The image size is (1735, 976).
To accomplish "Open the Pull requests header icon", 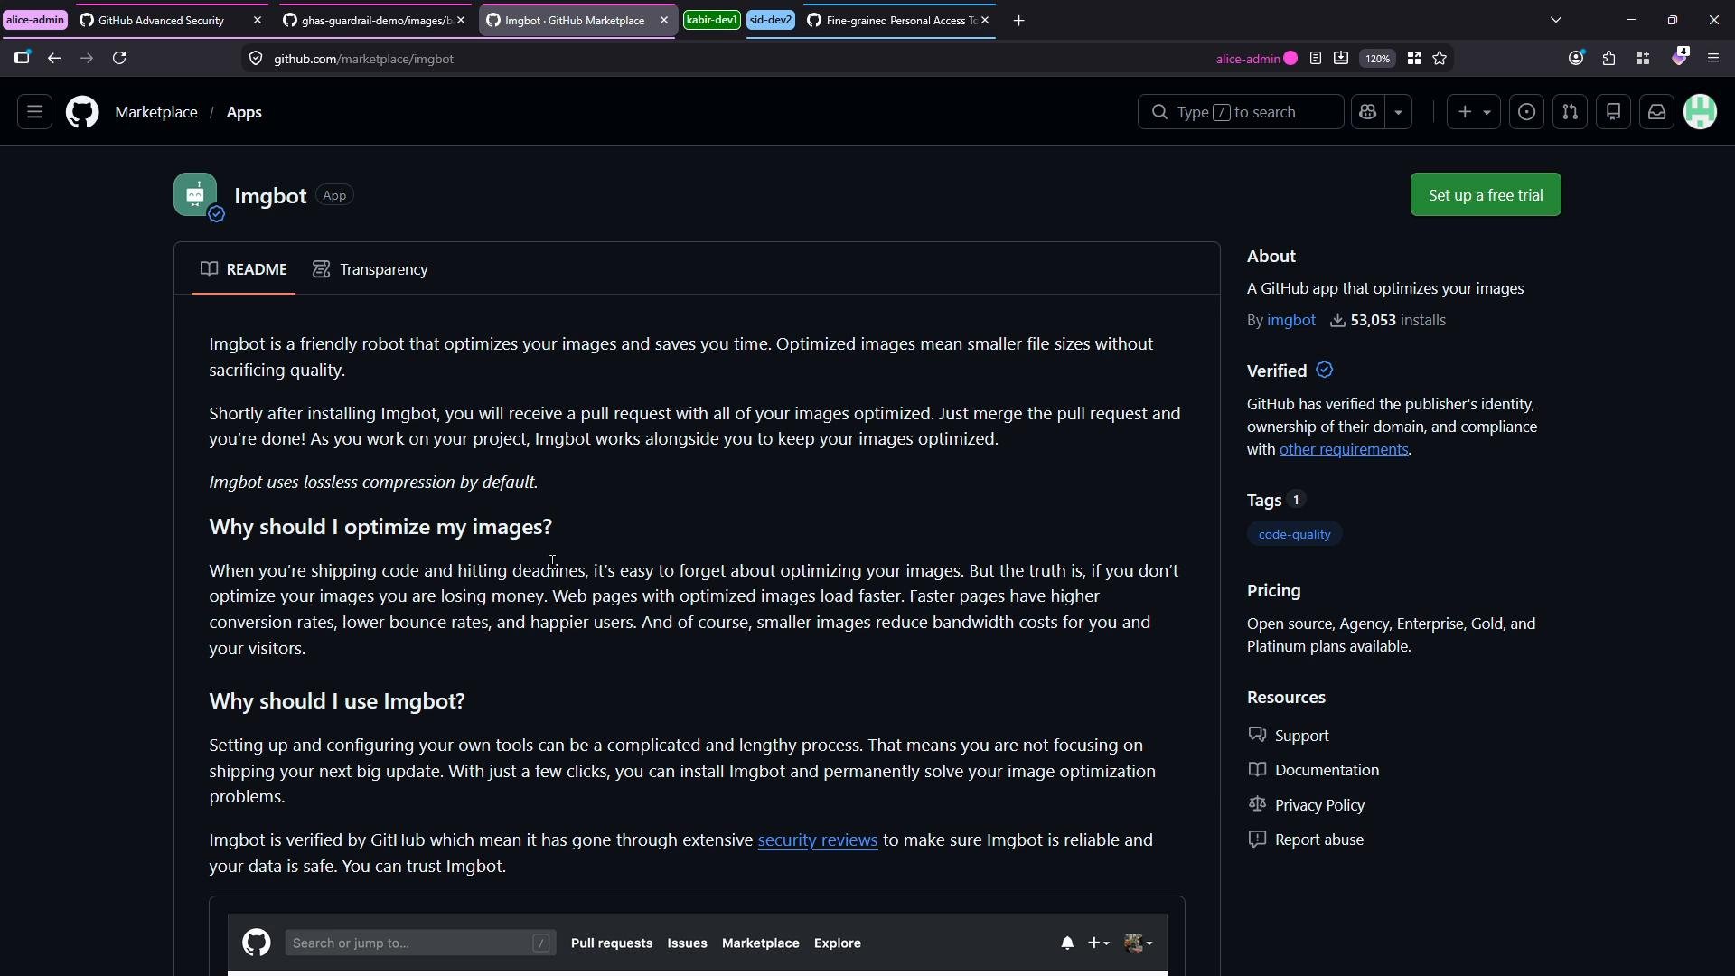I will point(1571,112).
